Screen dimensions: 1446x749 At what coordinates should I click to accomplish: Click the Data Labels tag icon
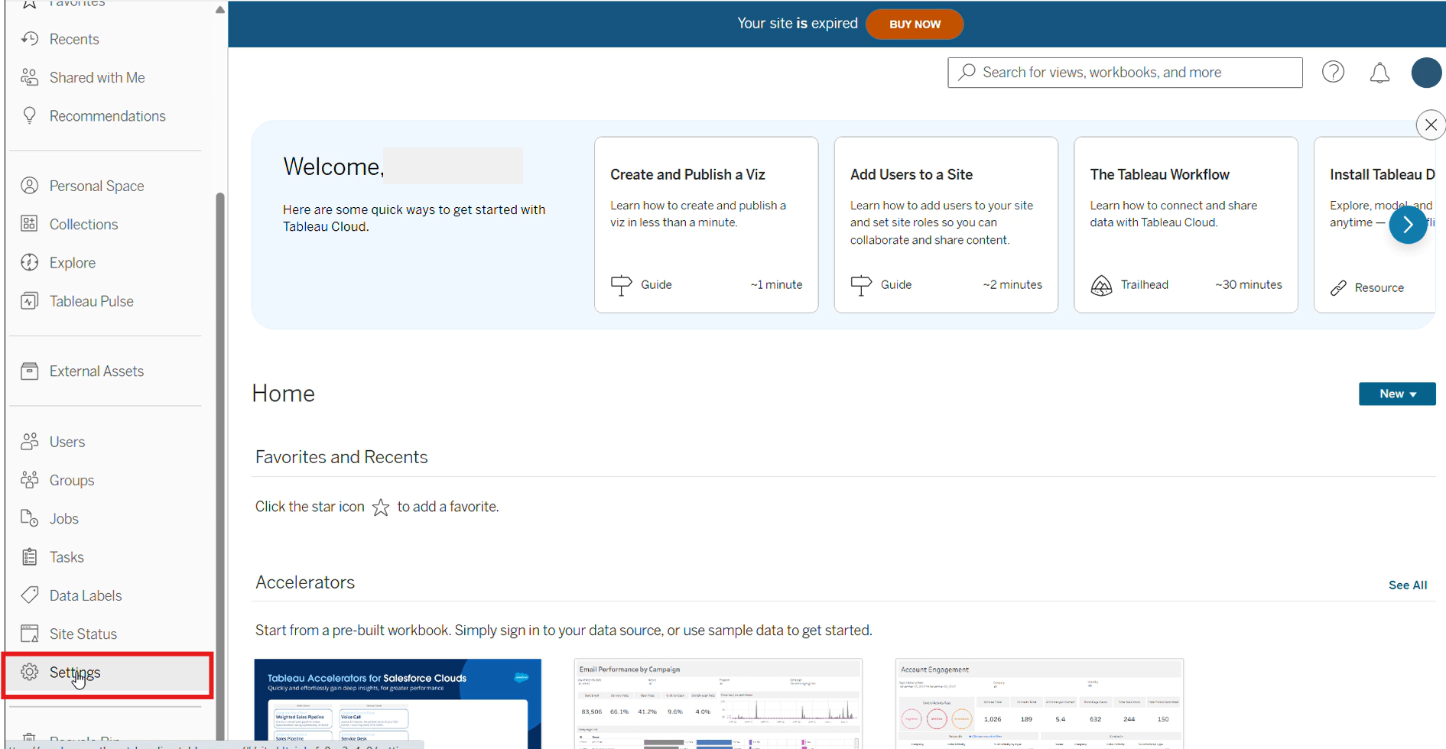(x=30, y=595)
